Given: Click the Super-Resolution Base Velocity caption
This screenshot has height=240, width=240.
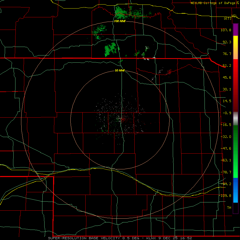Looking at the screenshot, I should [x=120, y=238].
